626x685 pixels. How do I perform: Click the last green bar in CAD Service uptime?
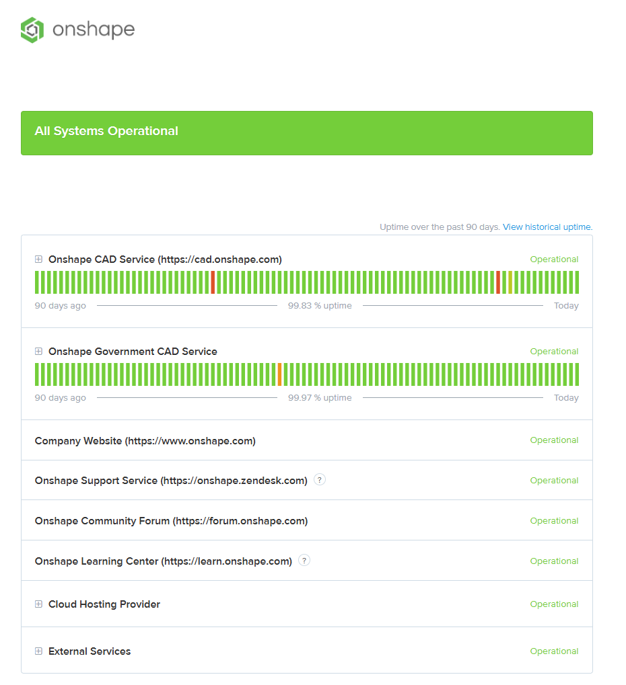[x=577, y=282]
